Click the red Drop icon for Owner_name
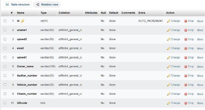 pos(186,67)
